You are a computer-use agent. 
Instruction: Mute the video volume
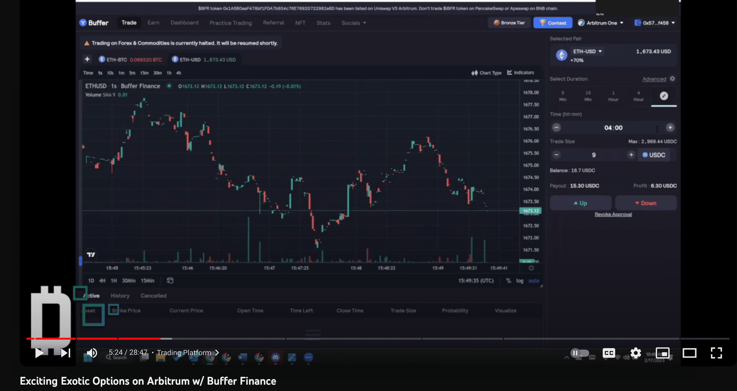(x=91, y=353)
